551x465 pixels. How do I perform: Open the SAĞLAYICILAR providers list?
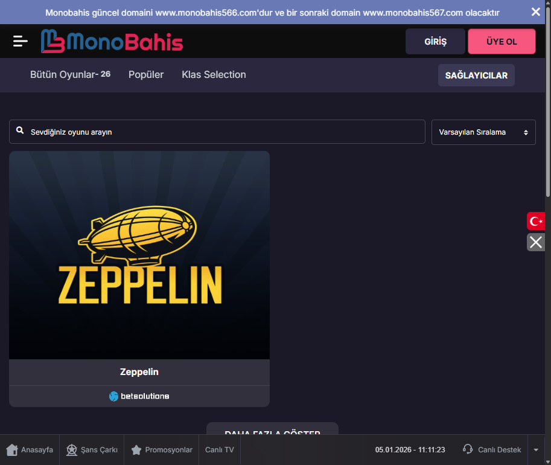pyautogui.click(x=476, y=75)
